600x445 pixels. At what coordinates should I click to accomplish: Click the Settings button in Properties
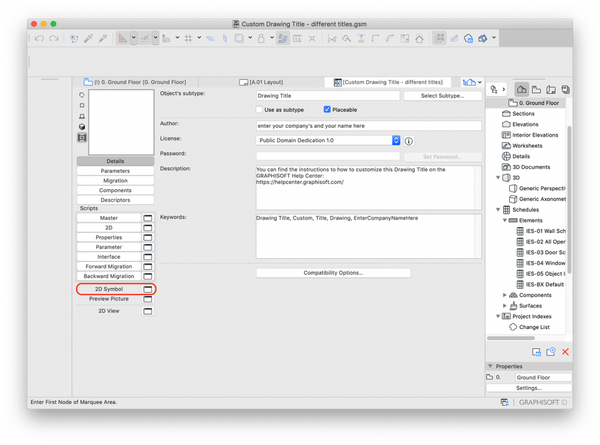(x=529, y=388)
